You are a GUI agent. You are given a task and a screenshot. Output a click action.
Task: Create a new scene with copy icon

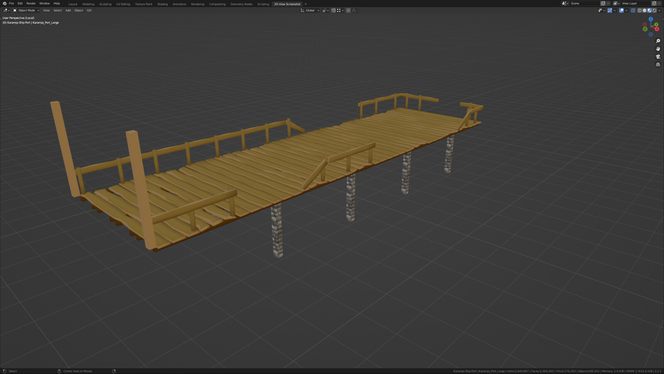click(x=603, y=3)
